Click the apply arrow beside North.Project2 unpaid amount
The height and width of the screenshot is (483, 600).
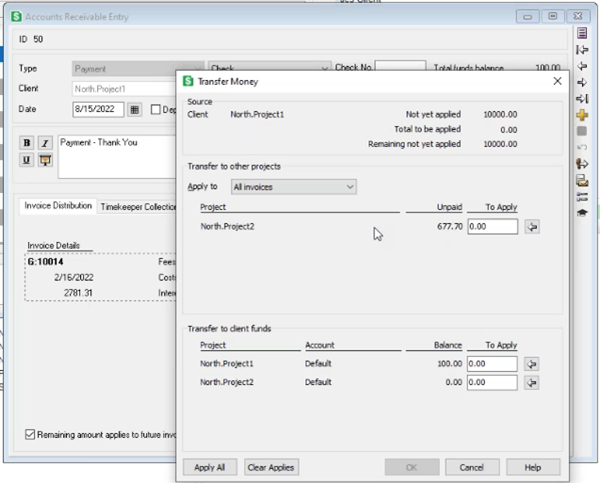[x=532, y=227]
